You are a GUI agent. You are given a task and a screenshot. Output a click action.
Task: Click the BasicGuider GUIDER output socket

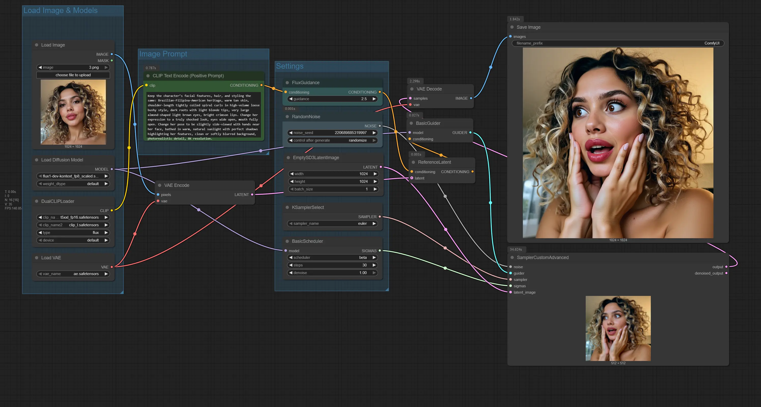pos(470,132)
